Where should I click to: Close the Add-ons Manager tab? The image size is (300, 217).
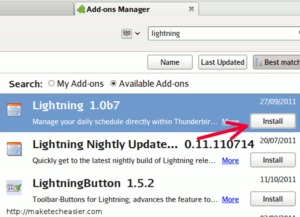(191, 9)
